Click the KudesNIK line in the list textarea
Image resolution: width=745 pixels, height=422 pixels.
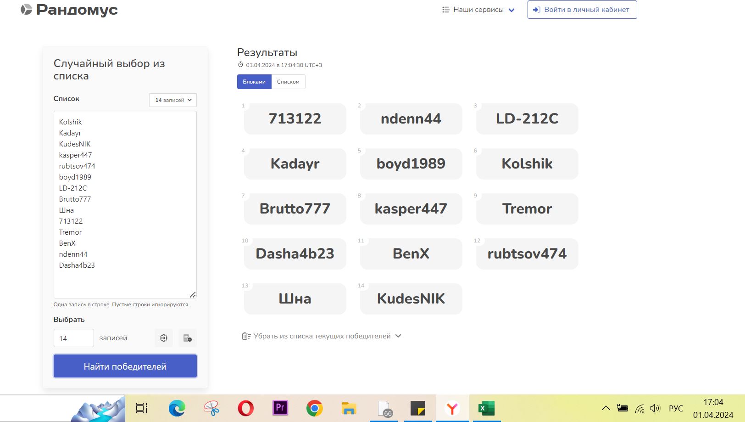(75, 144)
